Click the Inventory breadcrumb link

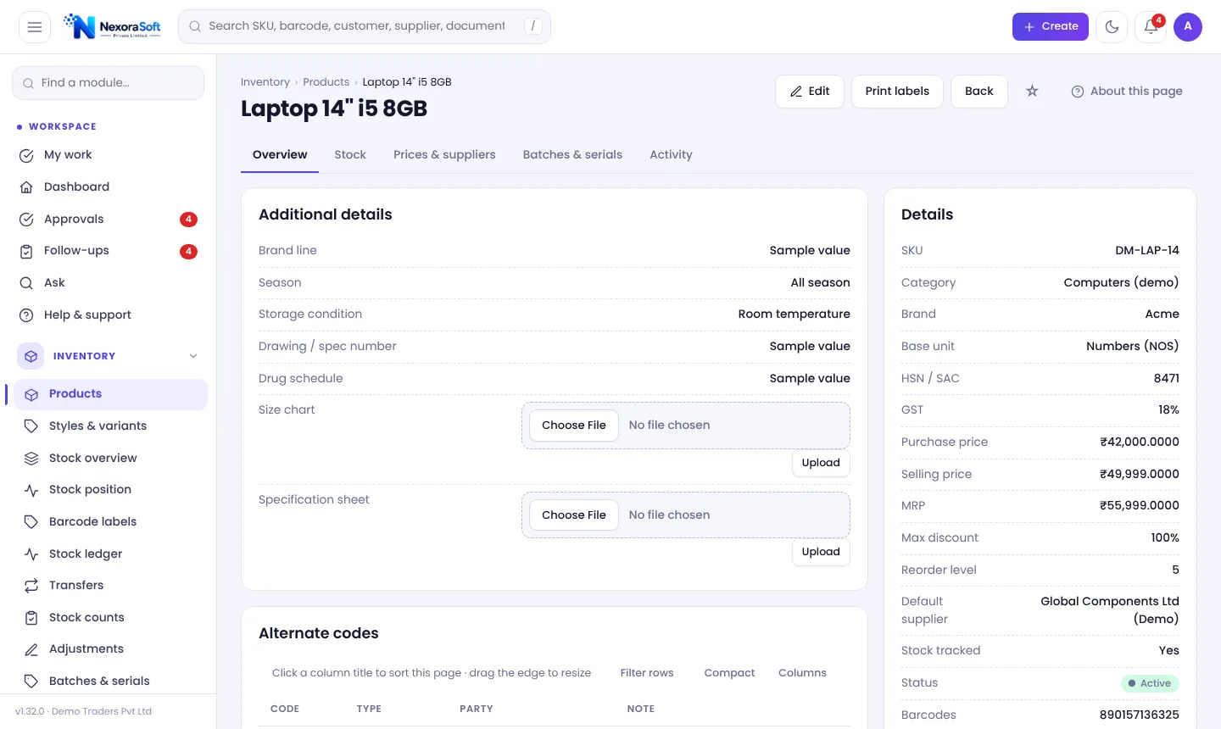[265, 82]
